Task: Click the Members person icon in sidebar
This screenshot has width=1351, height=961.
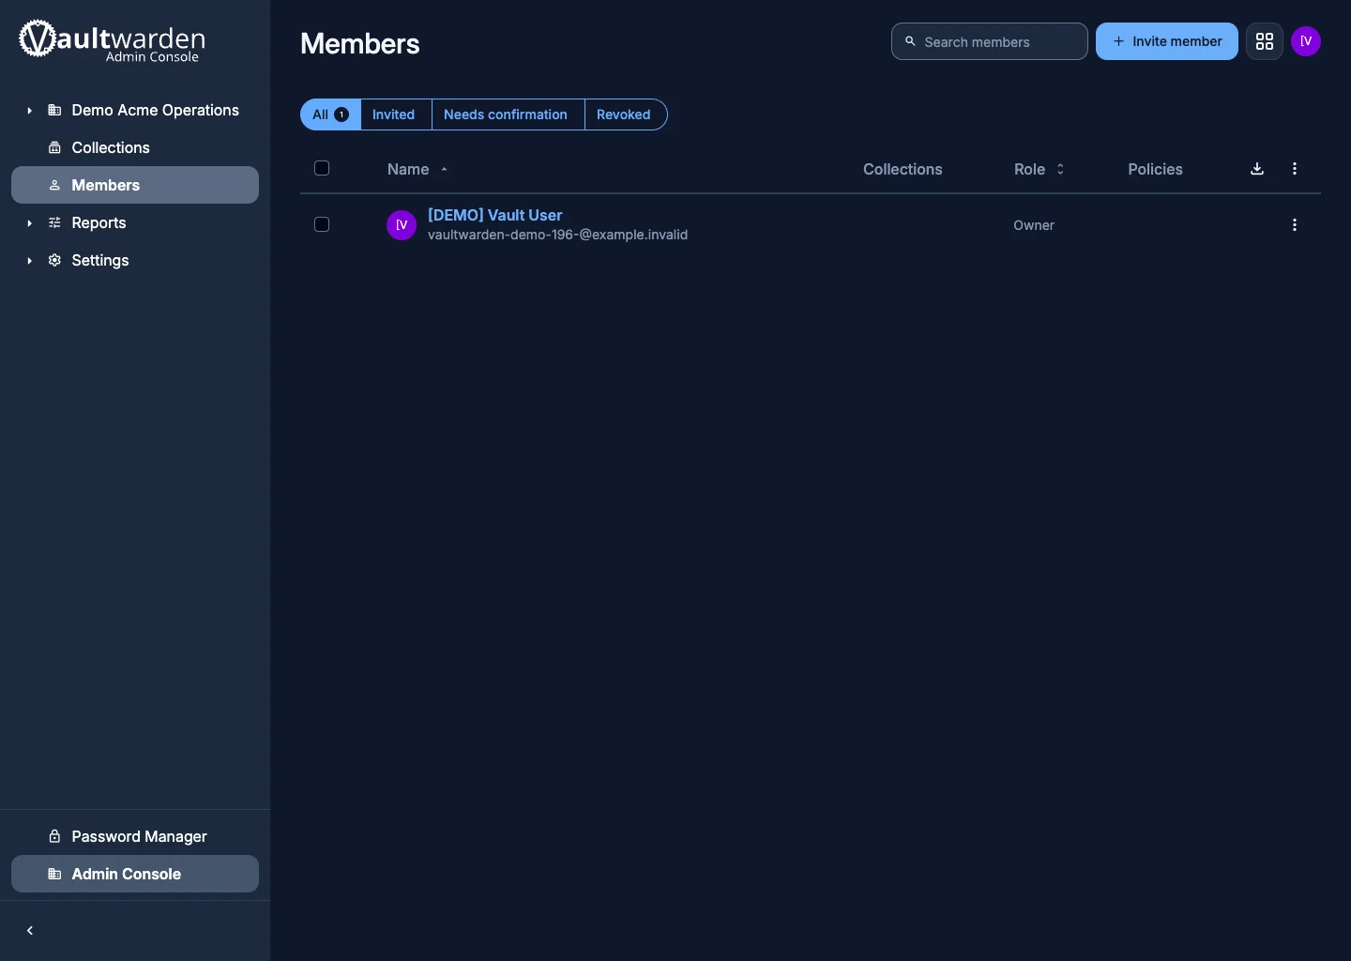Action: [x=54, y=186]
